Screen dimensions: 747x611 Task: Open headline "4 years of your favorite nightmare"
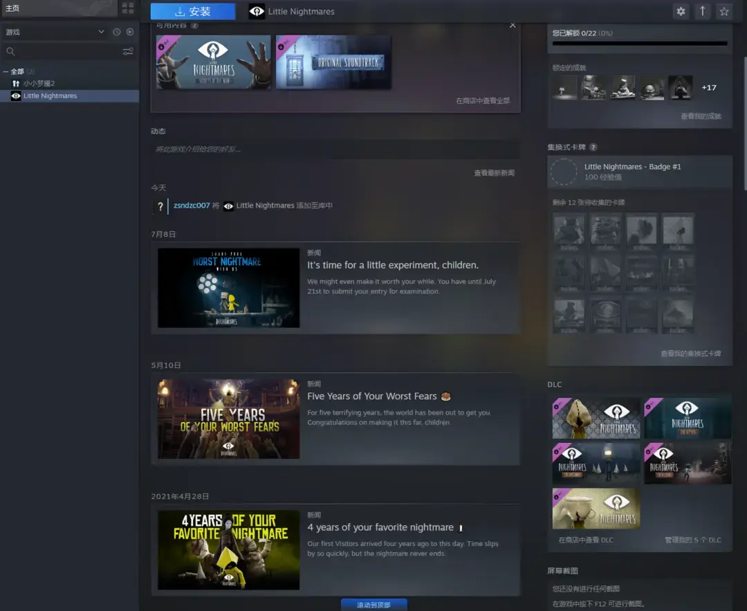click(x=380, y=527)
